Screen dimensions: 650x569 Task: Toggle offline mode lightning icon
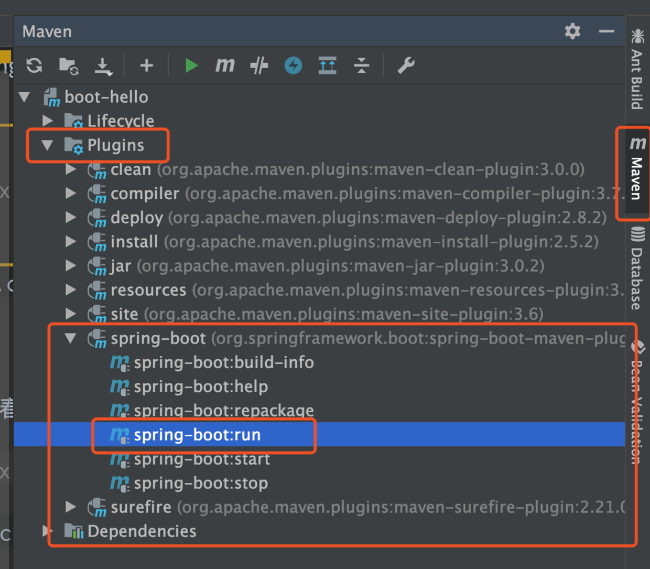[x=293, y=66]
